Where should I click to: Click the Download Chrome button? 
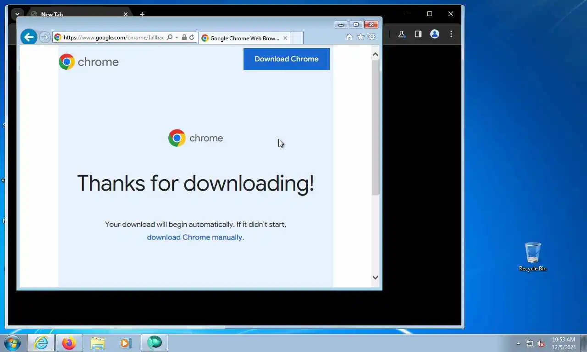tap(287, 59)
